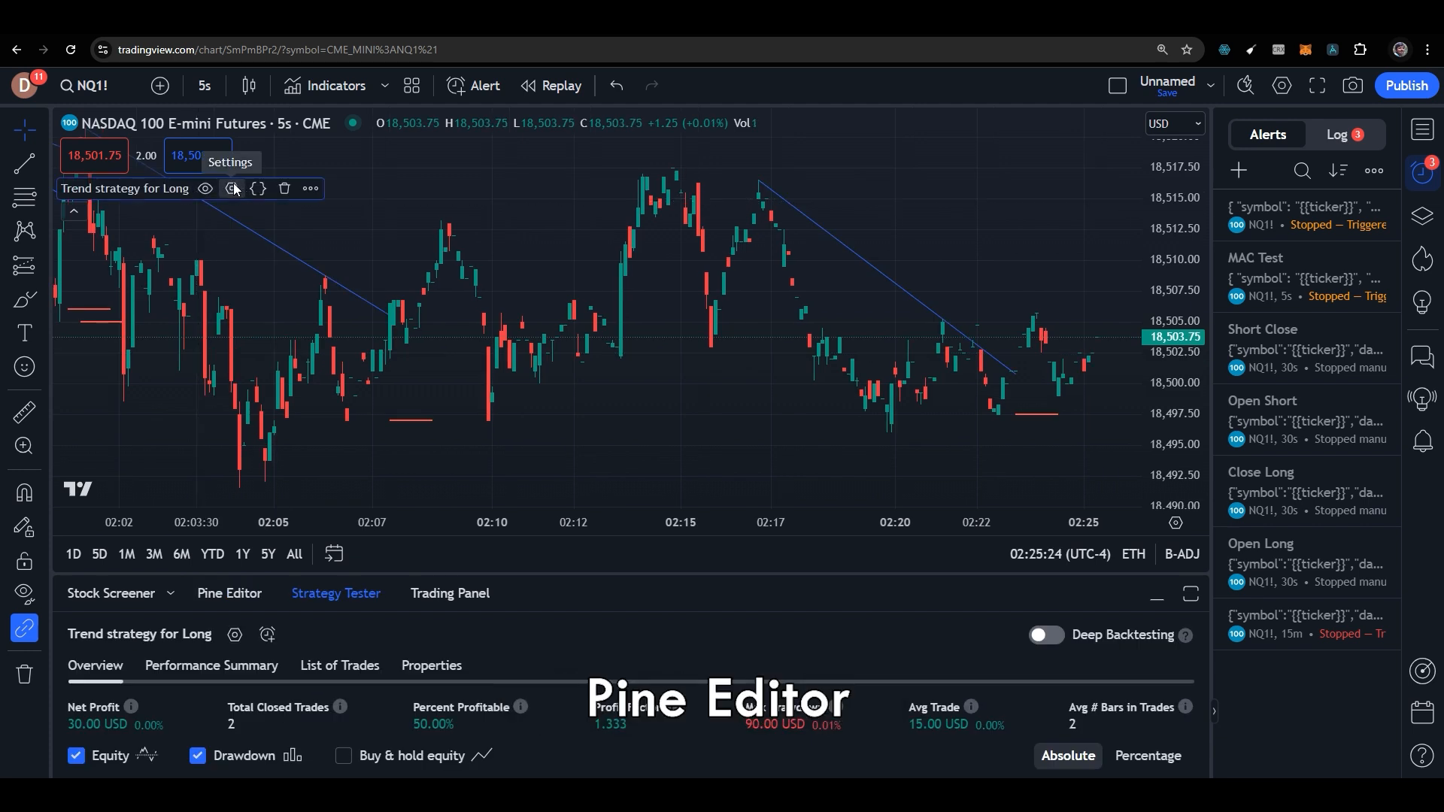The height and width of the screenshot is (812, 1444).
Task: Open the USD currency dropdown
Action: click(x=1175, y=123)
